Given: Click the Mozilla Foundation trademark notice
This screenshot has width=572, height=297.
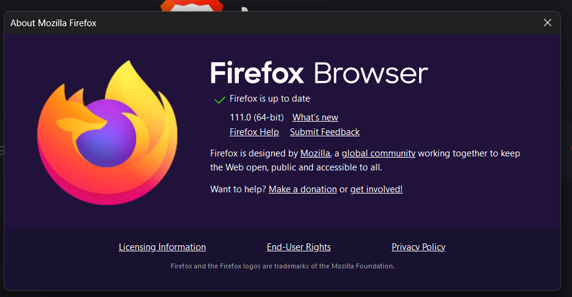Looking at the screenshot, I should click(x=282, y=266).
